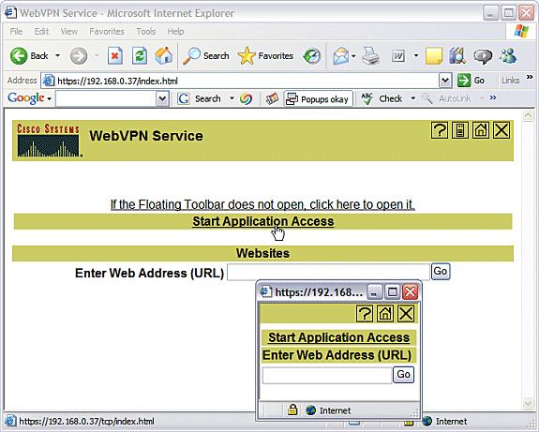Click the IE Back arrow button
Viewport: 539px width, 432px height.
click(29, 55)
